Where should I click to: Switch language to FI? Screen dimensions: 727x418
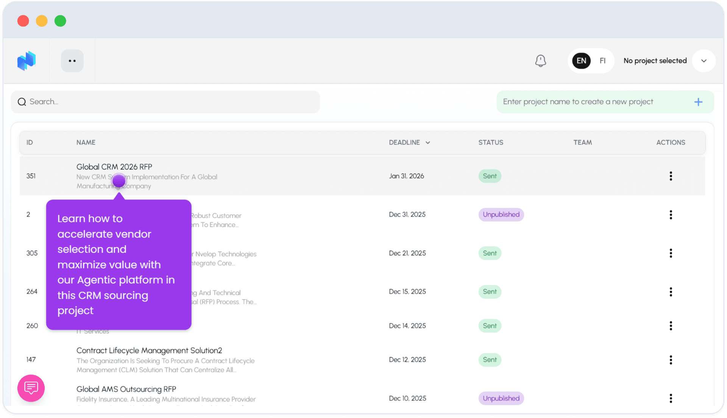(x=602, y=61)
